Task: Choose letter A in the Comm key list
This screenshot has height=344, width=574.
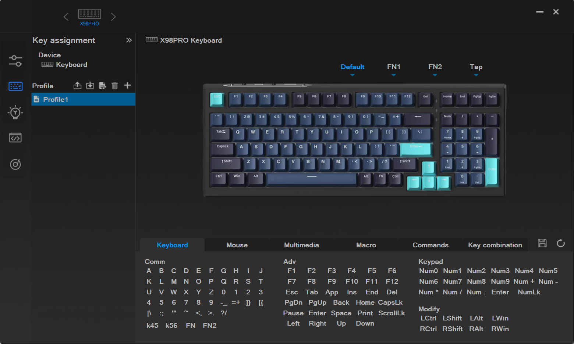Action: point(149,271)
